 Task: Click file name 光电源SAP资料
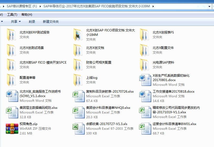(163, 63)
